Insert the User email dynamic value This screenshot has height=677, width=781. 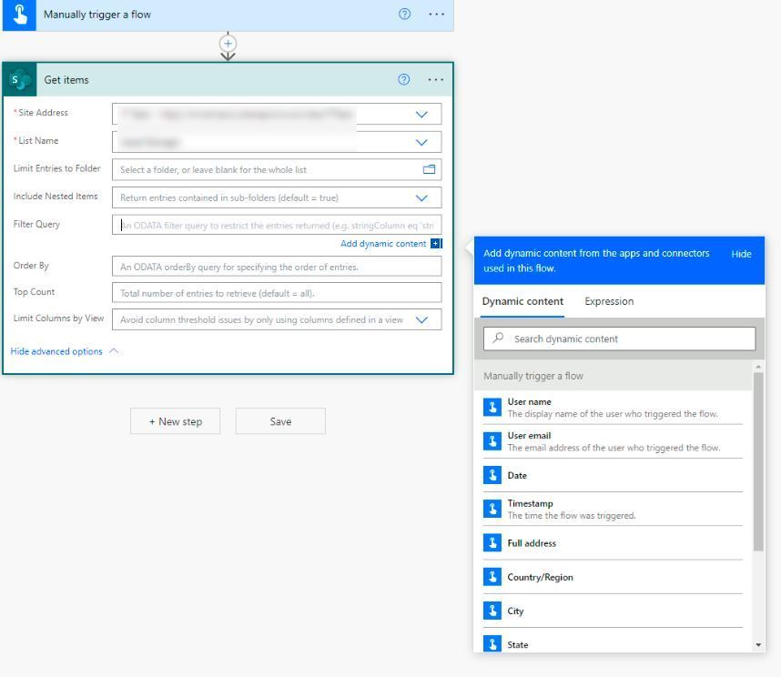pos(613,441)
